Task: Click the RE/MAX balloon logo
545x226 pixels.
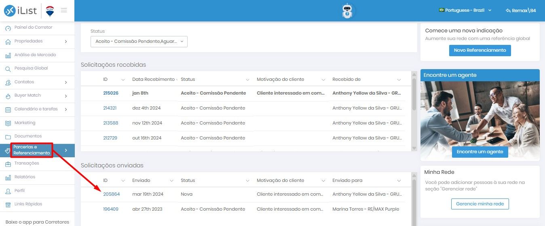Action: 50,11
